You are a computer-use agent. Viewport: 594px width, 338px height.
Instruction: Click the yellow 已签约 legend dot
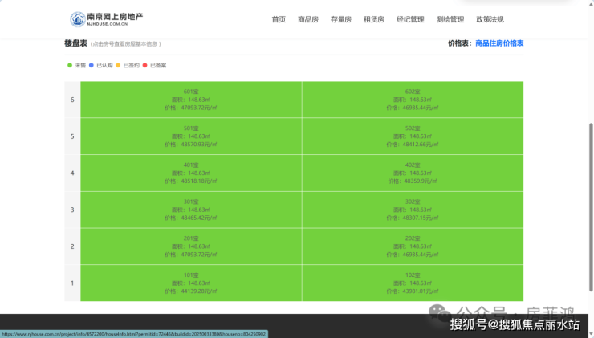118,65
